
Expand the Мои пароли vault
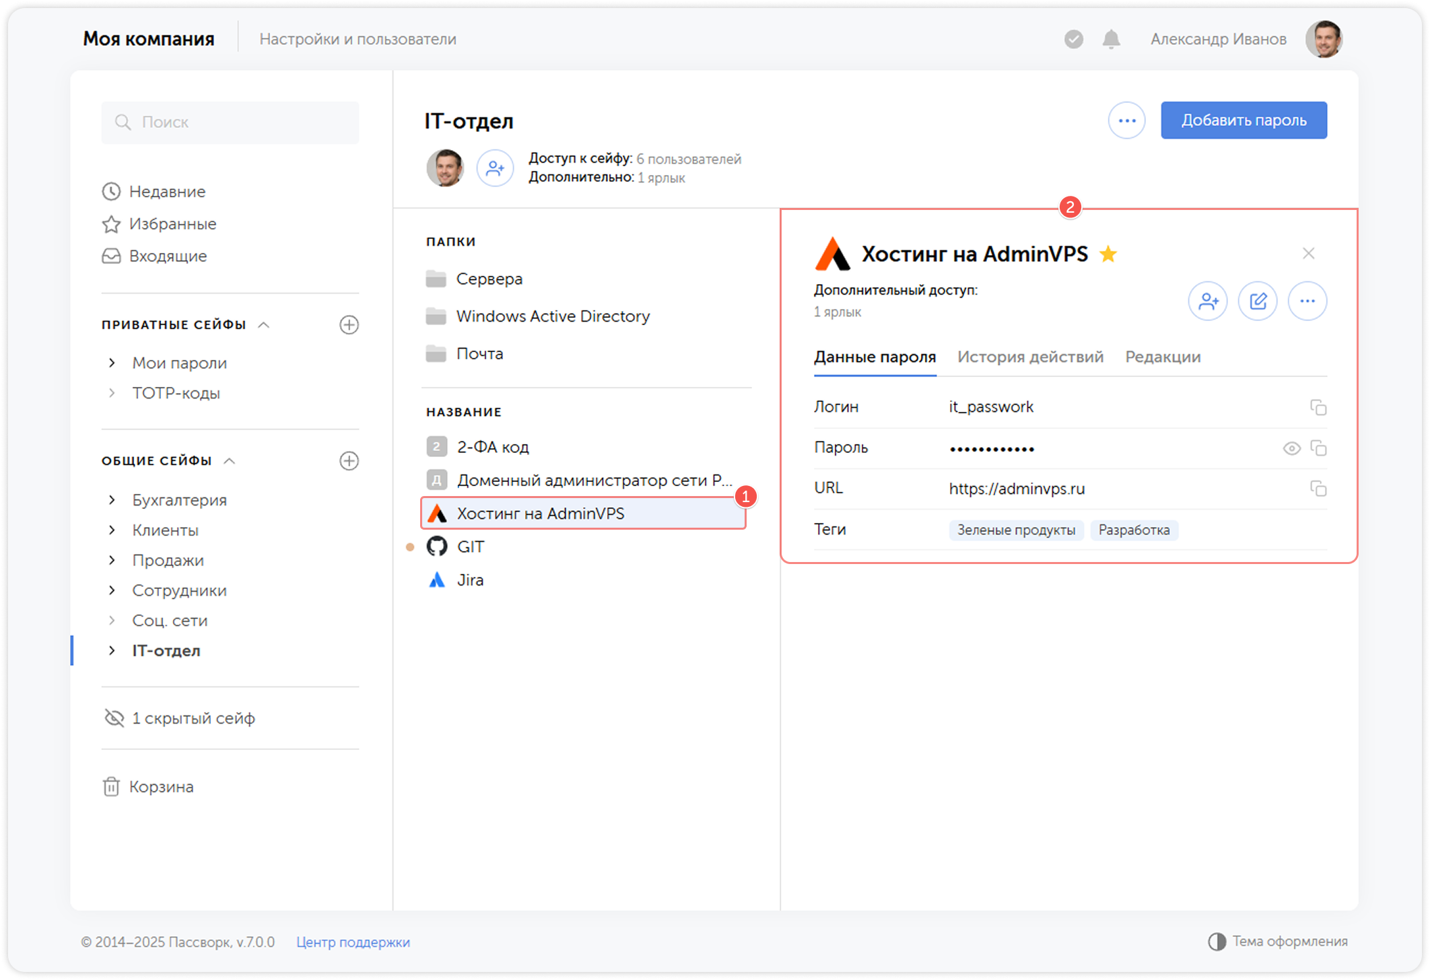click(x=112, y=363)
